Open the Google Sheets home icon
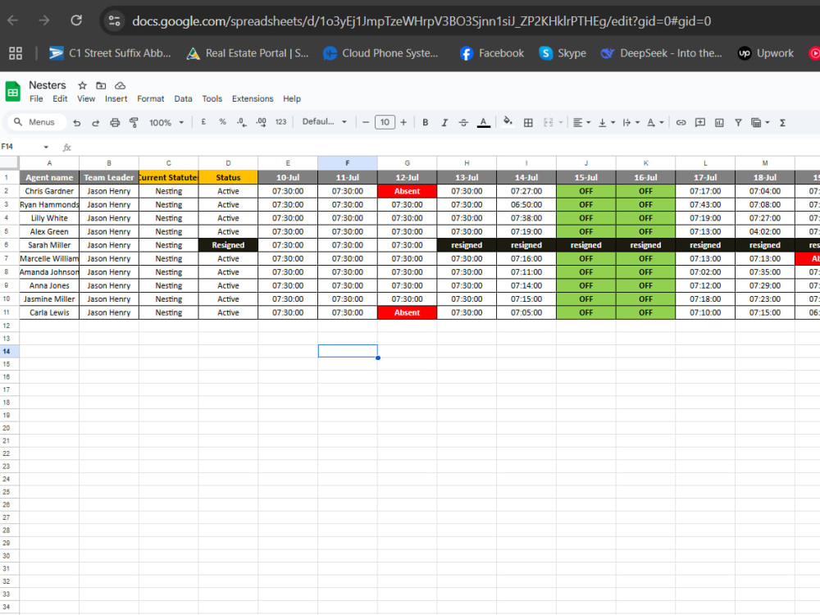The image size is (820, 615). (13, 92)
